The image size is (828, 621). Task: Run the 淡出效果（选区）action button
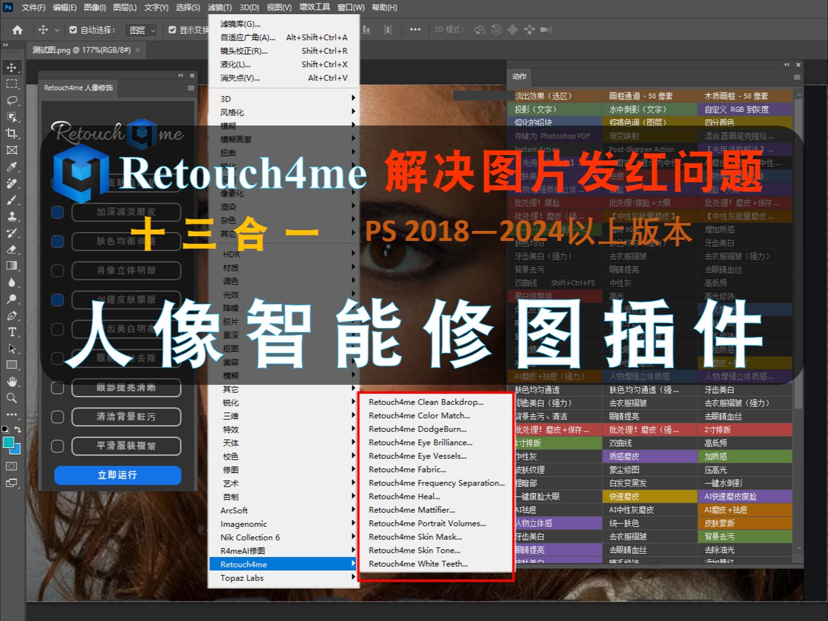point(555,96)
